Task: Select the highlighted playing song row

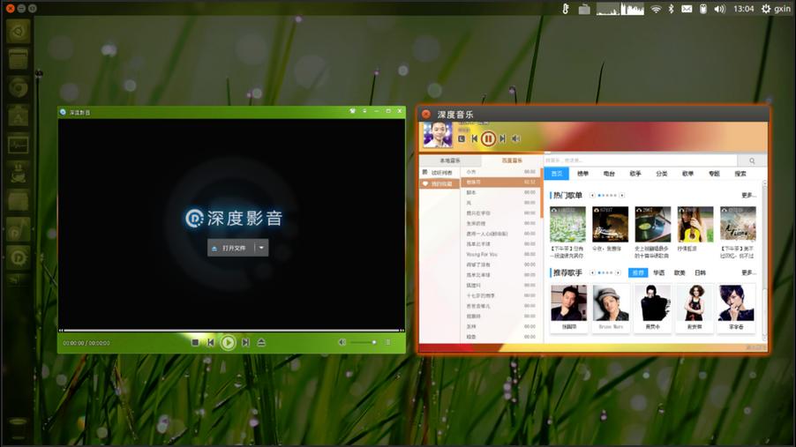Action: tap(501, 183)
